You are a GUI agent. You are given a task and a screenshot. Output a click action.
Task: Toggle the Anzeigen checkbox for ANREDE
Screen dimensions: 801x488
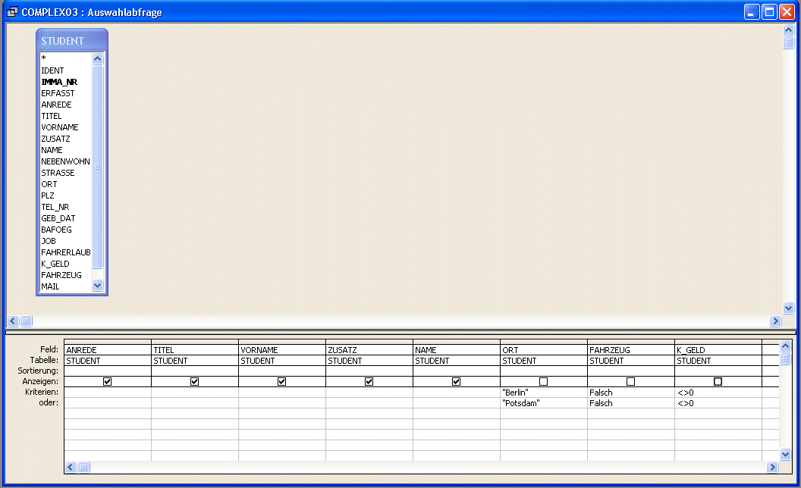tap(107, 381)
